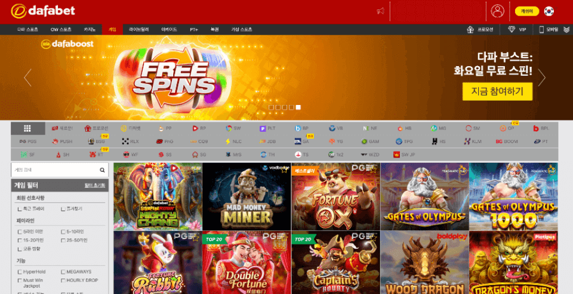Filter by NLC provider
This screenshot has width=573, height=294.
[233, 141]
